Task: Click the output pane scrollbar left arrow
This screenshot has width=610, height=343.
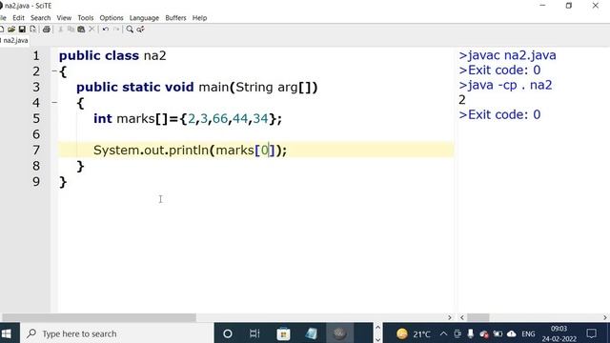Action: tap(462, 317)
